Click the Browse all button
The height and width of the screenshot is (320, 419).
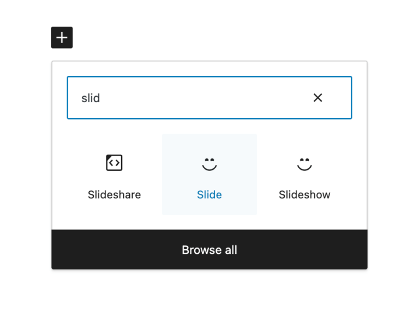(209, 250)
